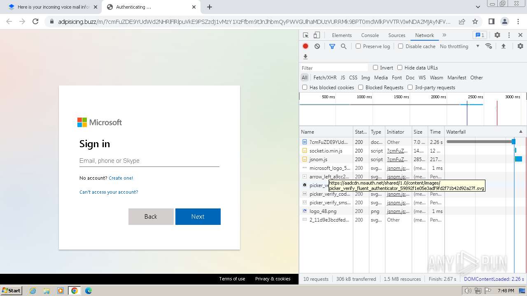Select the microsoft_logo svg request row
This screenshot has width=527, height=296.
tap(413, 168)
